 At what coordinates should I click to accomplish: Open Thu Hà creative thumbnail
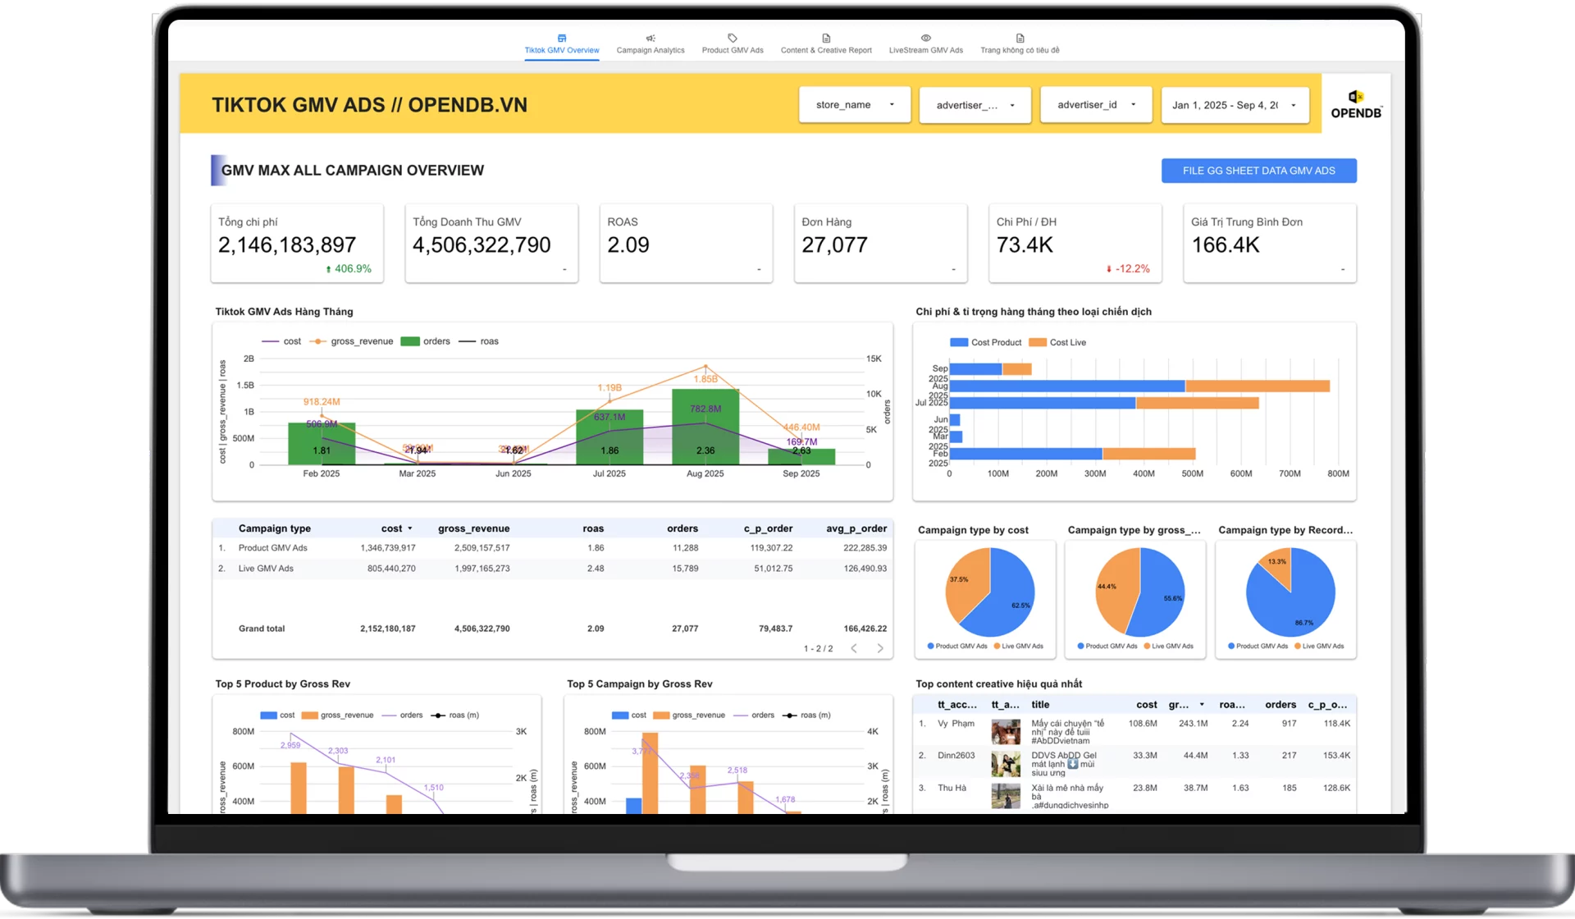pos(1006,796)
